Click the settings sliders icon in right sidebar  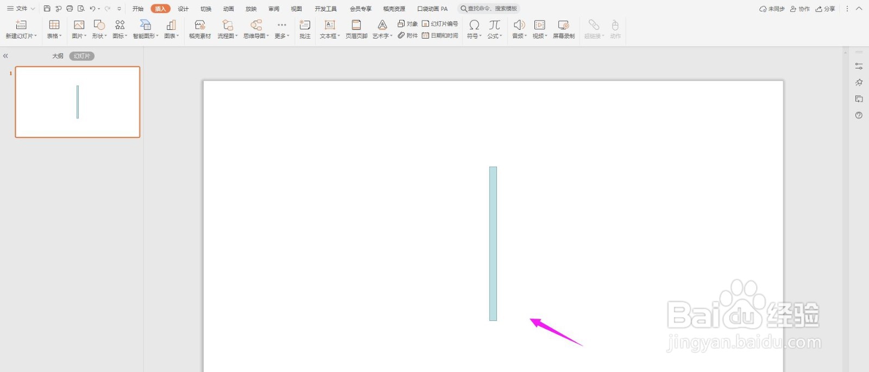pos(859,66)
